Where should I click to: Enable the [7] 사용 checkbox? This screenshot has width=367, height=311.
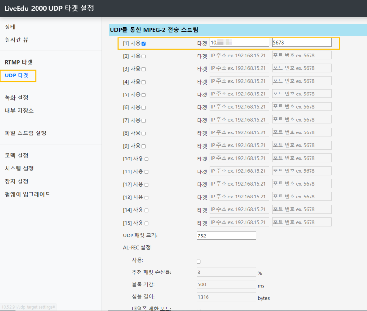click(x=144, y=121)
